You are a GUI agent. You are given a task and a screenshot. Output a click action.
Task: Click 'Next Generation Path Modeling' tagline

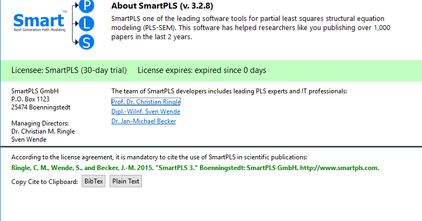[x=40, y=30]
